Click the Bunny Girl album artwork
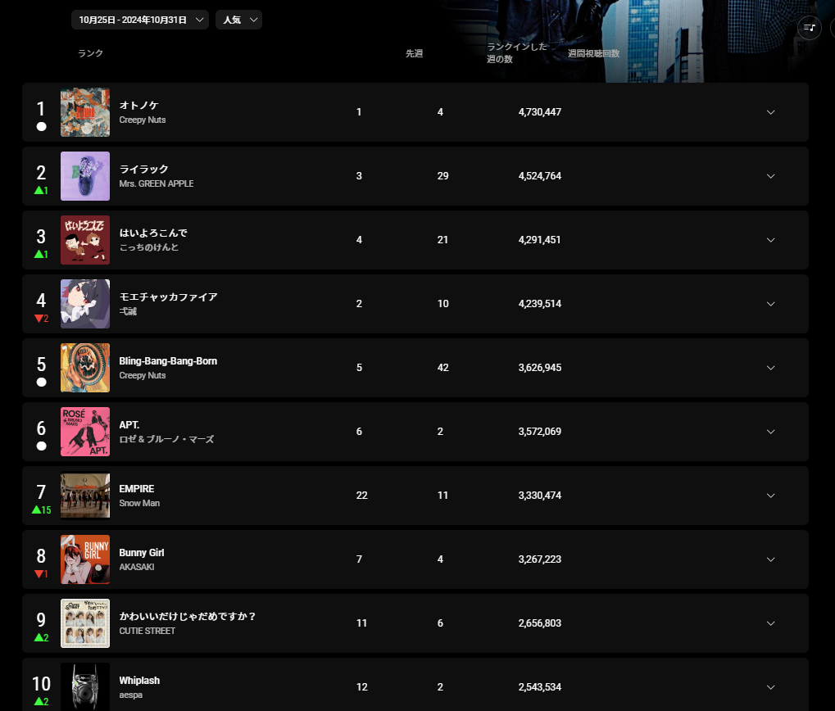Screen dimensions: 835x711 (85, 559)
